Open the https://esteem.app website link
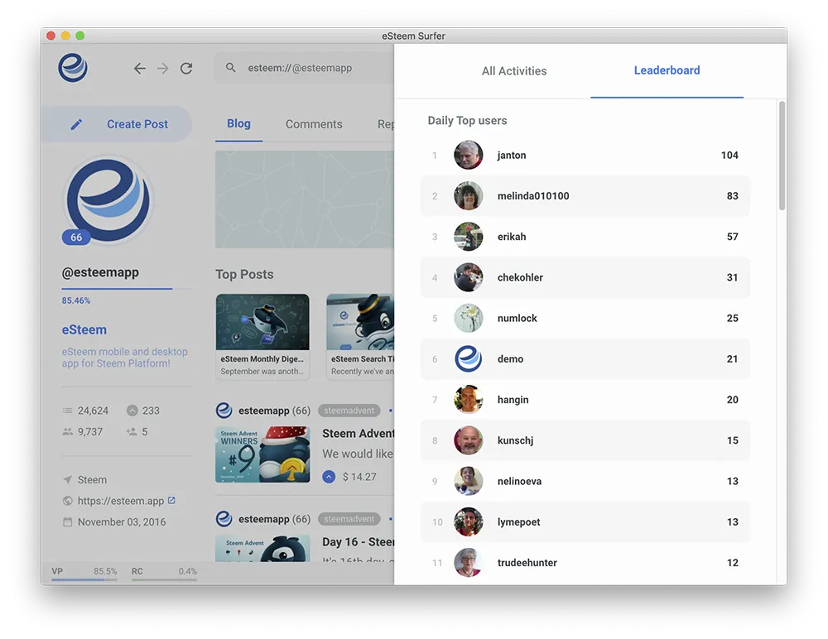The width and height of the screenshot is (828, 639). 121,501
